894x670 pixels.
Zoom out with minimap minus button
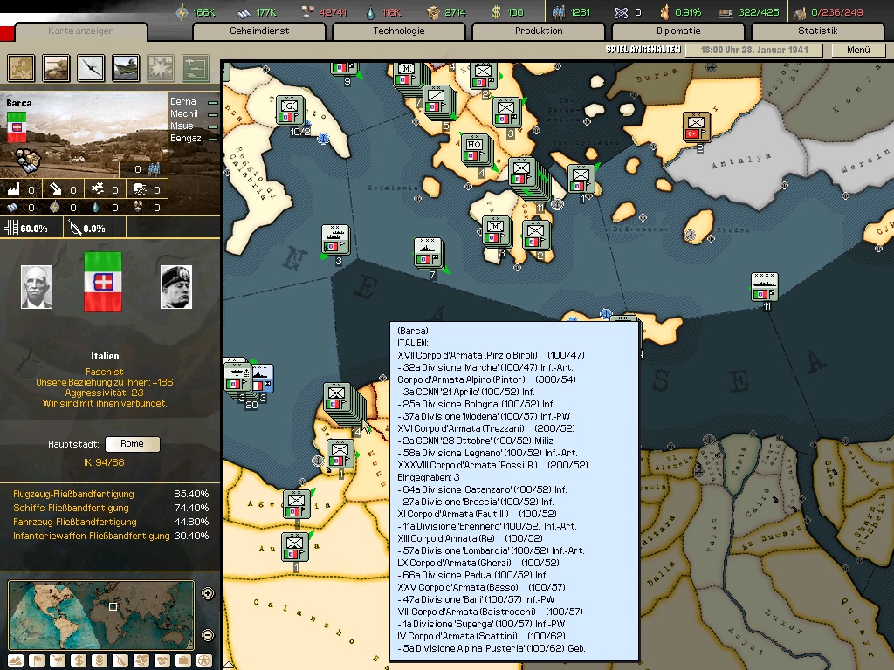208,634
